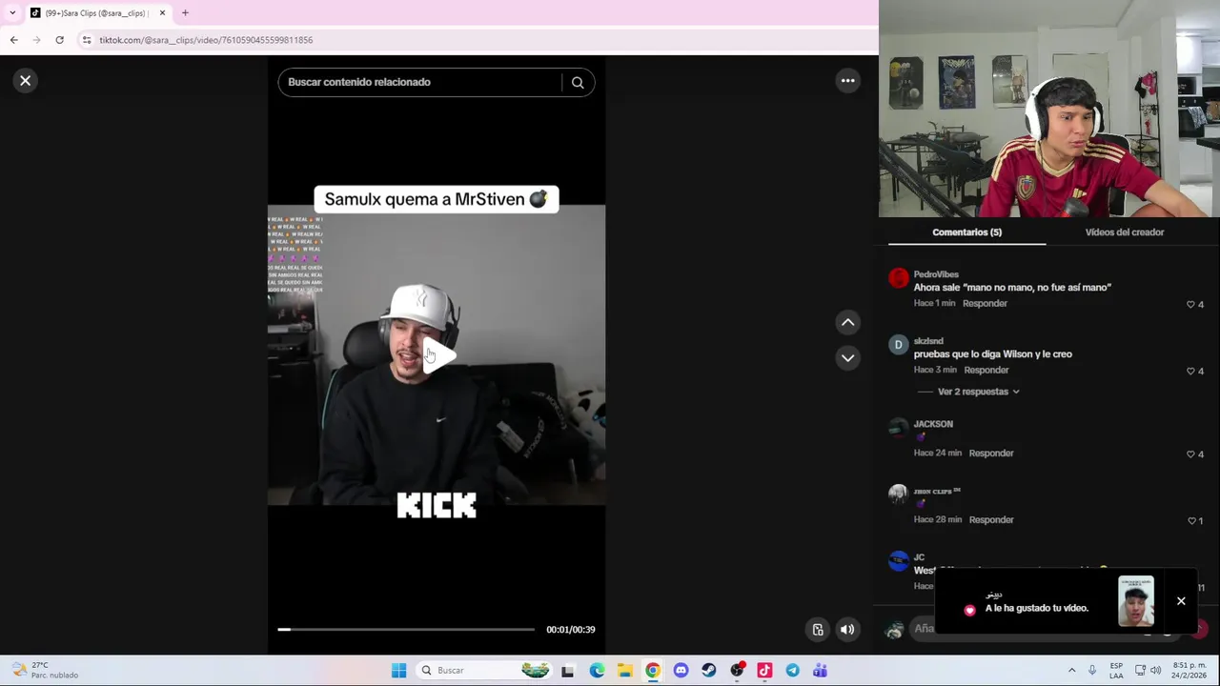Viewport: 1220px width, 686px height.
Task: Open Task View from the taskbar
Action: tap(568, 671)
